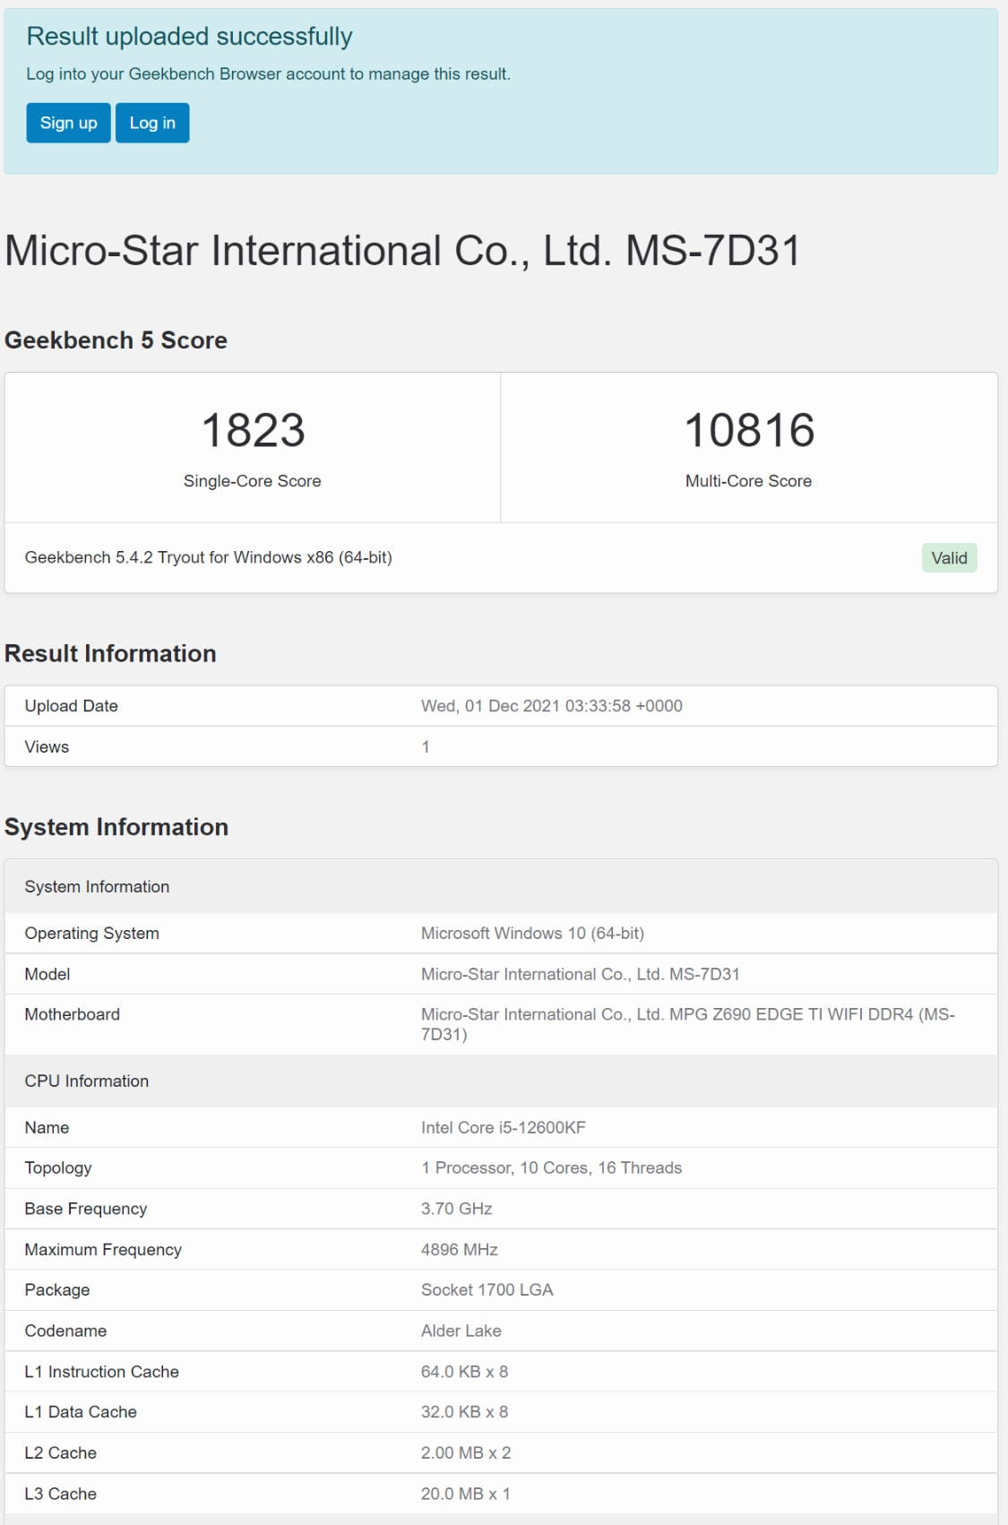Click the Codename label
This screenshot has width=1008, height=1525.
coord(65,1331)
